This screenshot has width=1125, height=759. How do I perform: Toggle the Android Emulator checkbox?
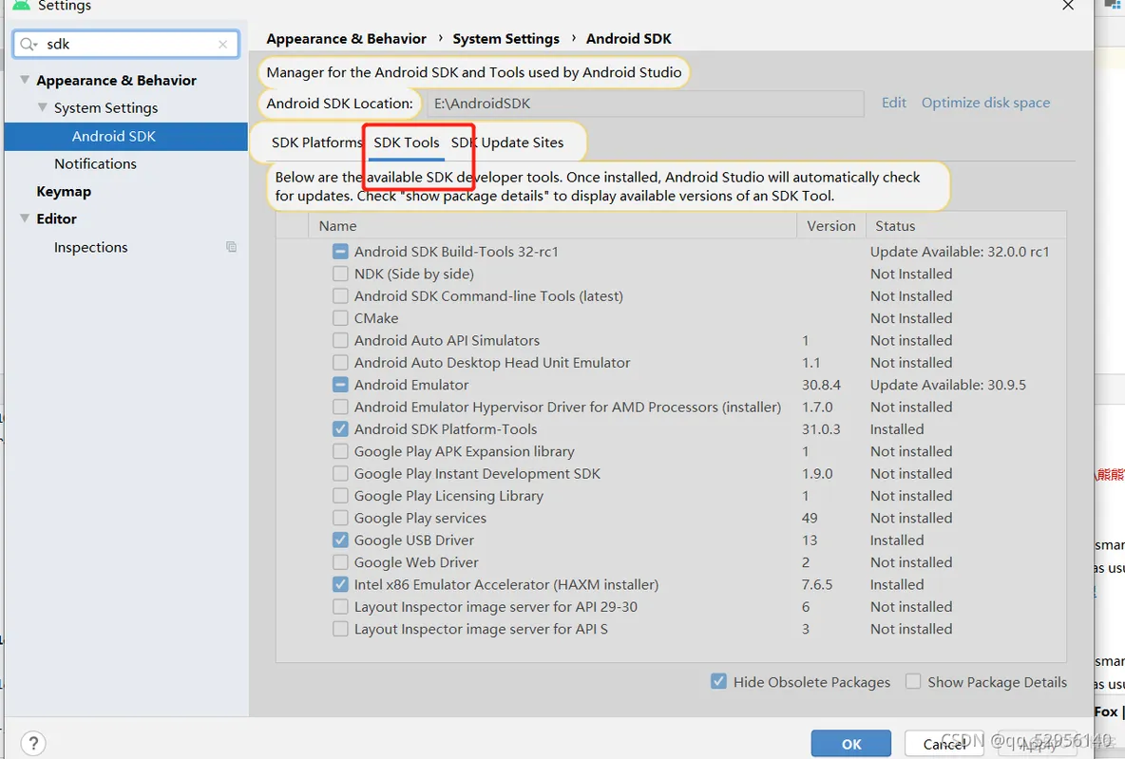point(340,386)
